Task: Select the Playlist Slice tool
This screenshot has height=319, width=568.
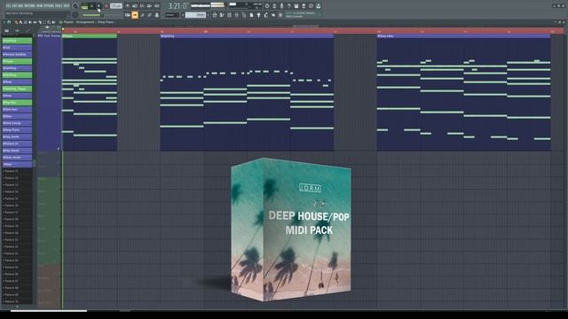Action: click(39, 22)
